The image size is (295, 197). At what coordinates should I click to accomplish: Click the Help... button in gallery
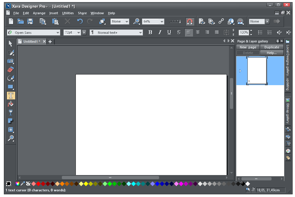pos(272,53)
